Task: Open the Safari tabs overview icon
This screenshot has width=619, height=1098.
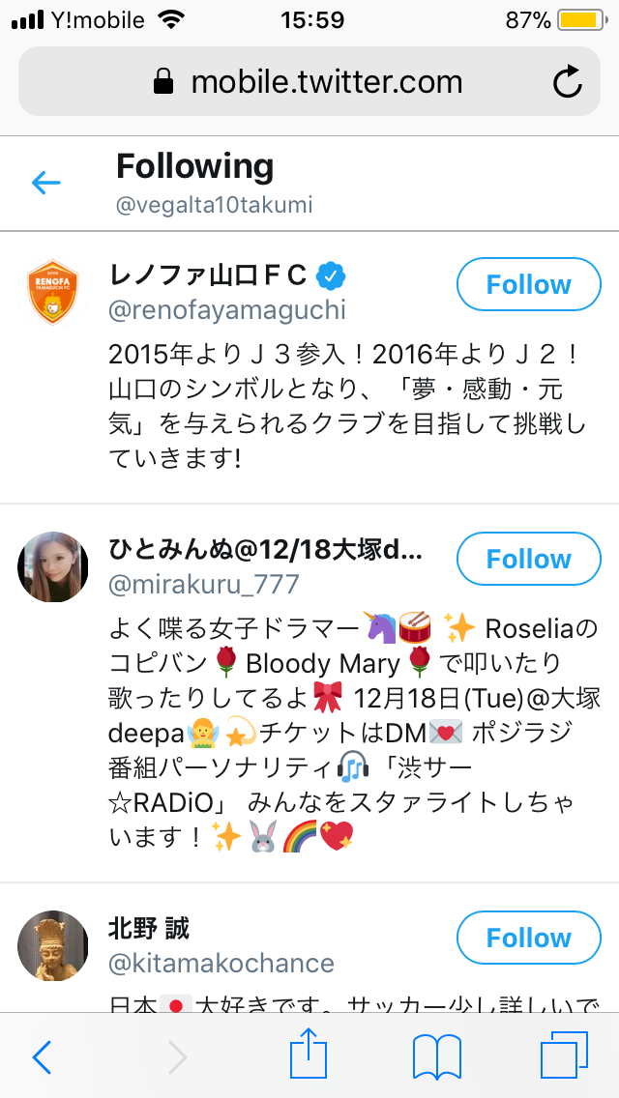Action: 564,1056
